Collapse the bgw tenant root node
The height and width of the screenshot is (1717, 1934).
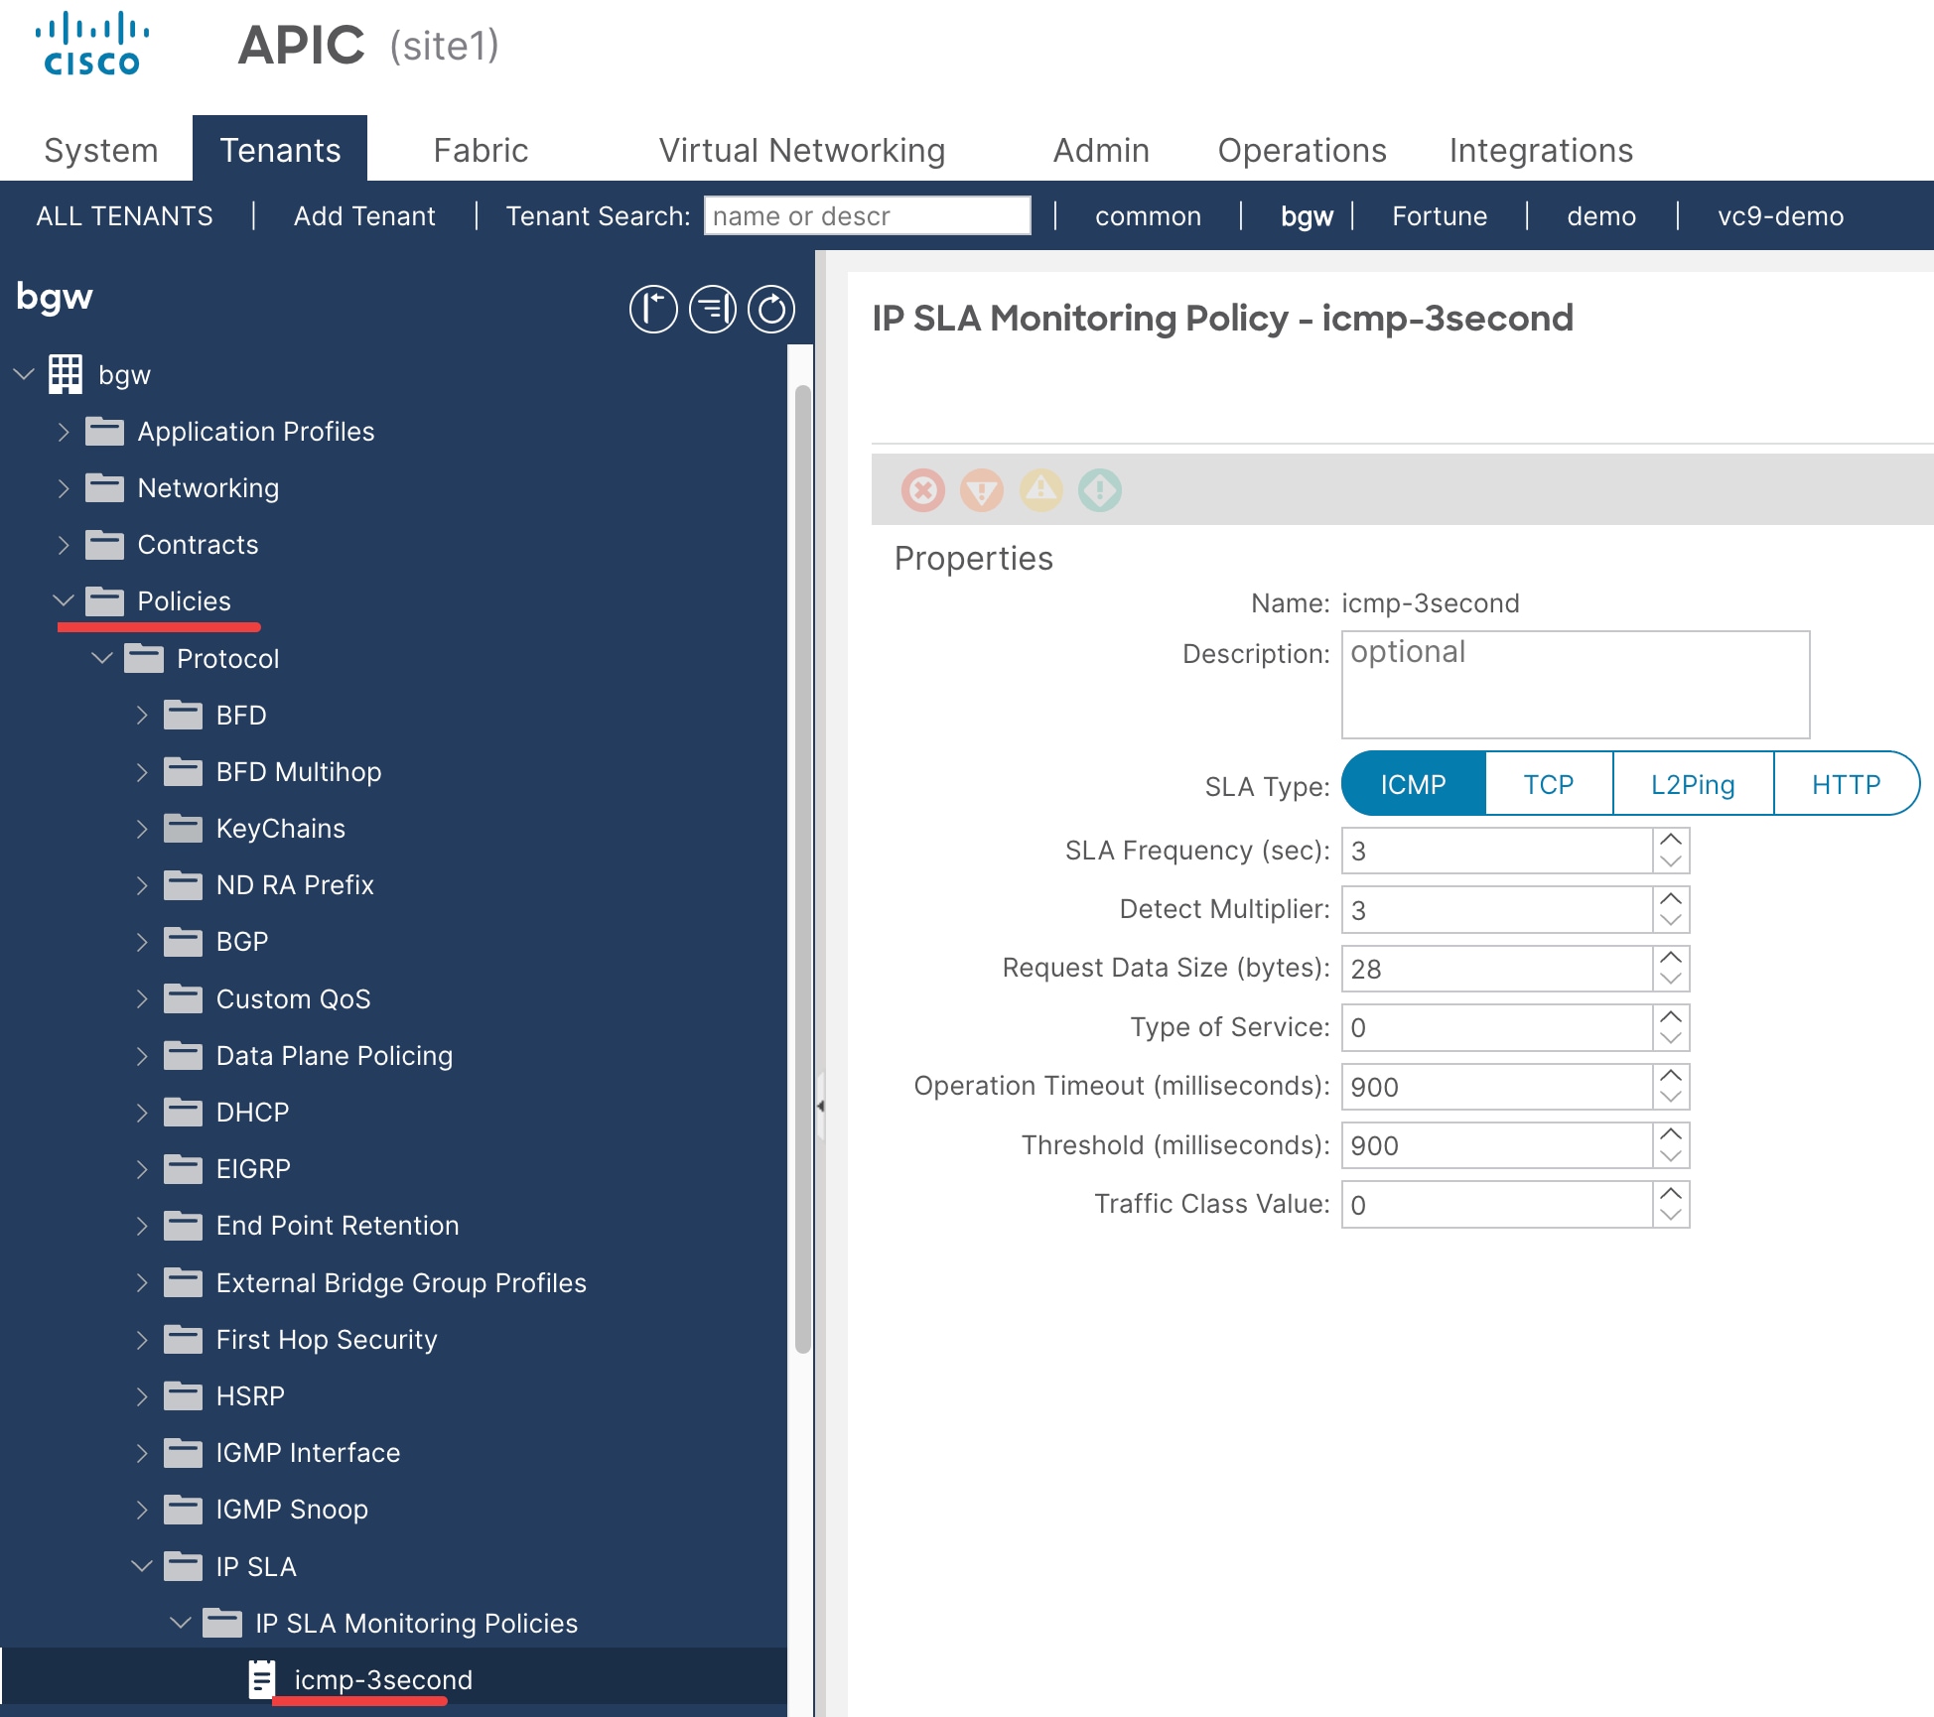point(24,374)
